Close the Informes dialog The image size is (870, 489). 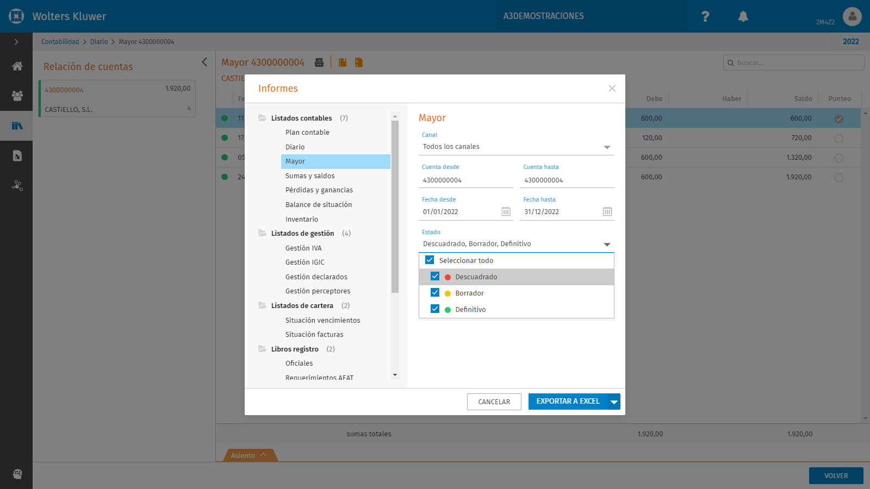pos(612,89)
